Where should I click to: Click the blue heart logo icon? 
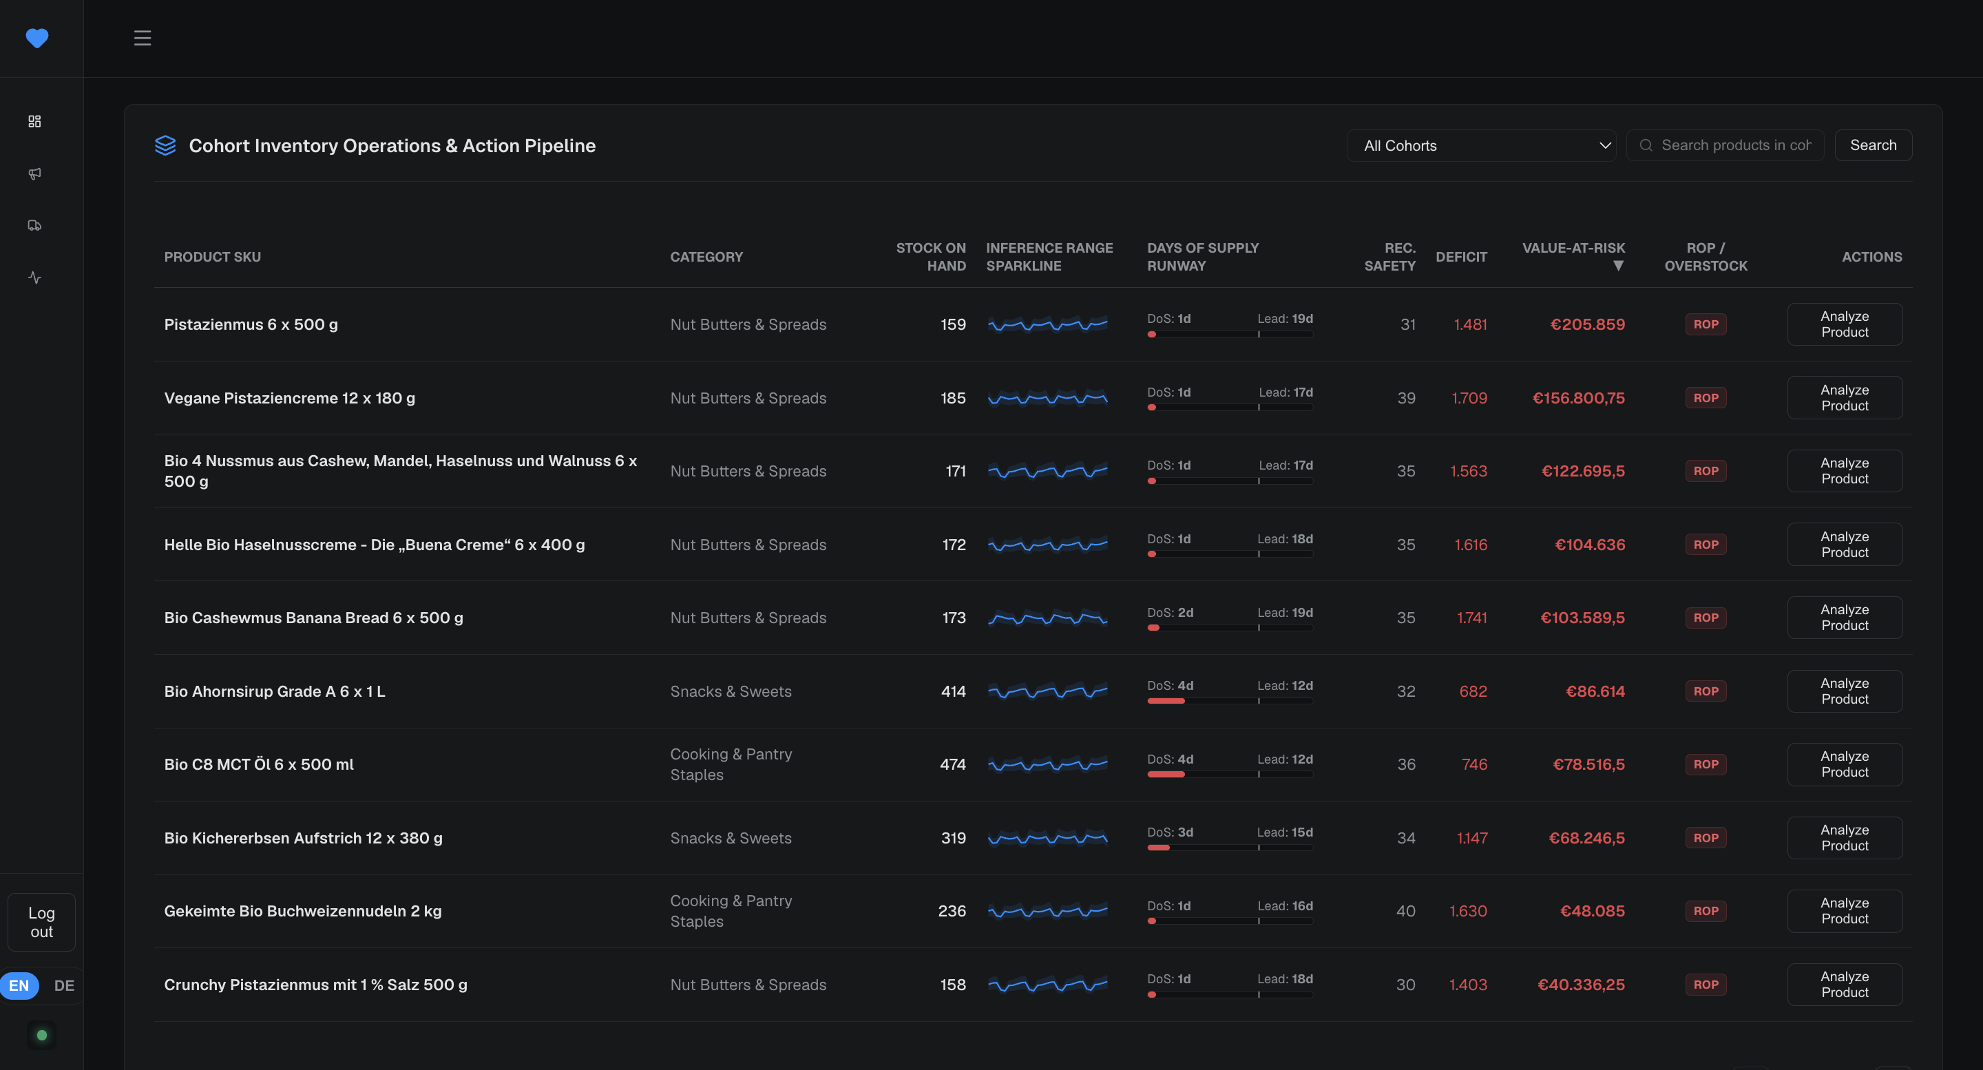click(x=37, y=38)
